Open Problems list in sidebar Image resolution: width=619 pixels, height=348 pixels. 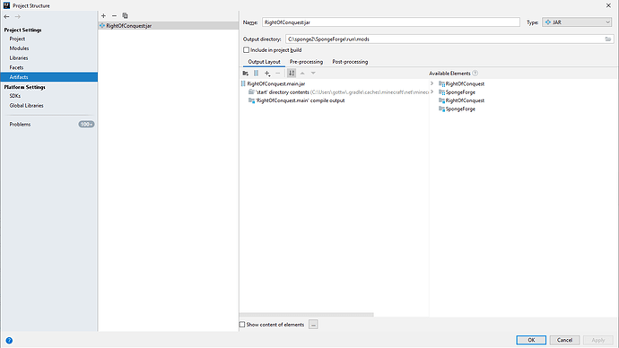(x=20, y=125)
